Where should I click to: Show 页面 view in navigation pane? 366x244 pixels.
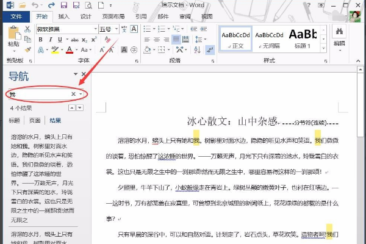35,121
